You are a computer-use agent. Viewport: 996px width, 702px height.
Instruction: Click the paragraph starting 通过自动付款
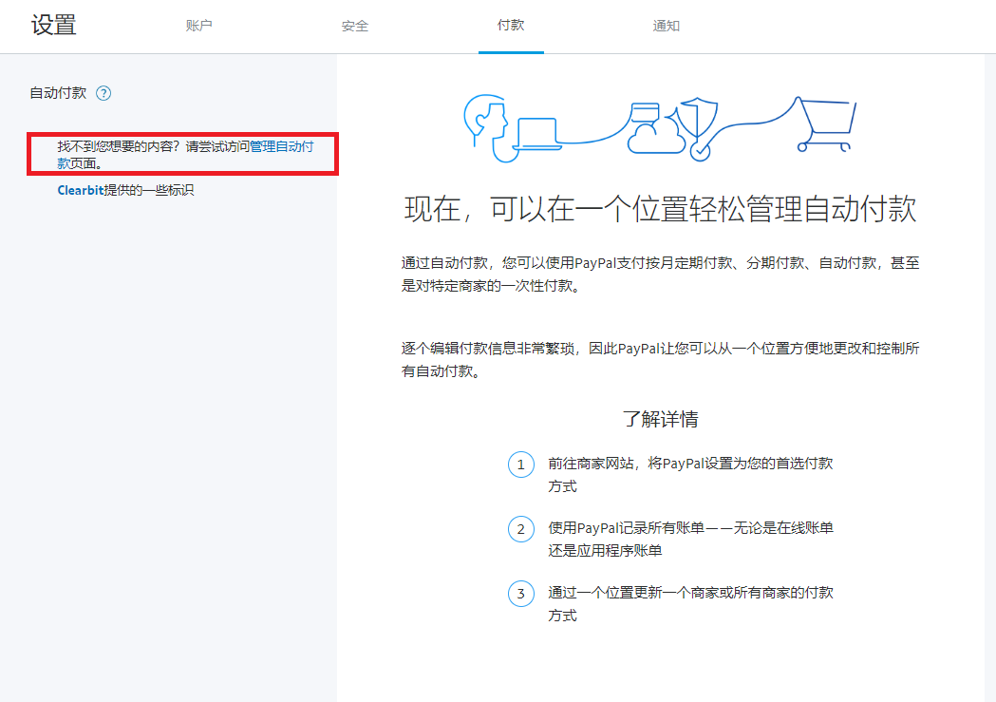(661, 275)
